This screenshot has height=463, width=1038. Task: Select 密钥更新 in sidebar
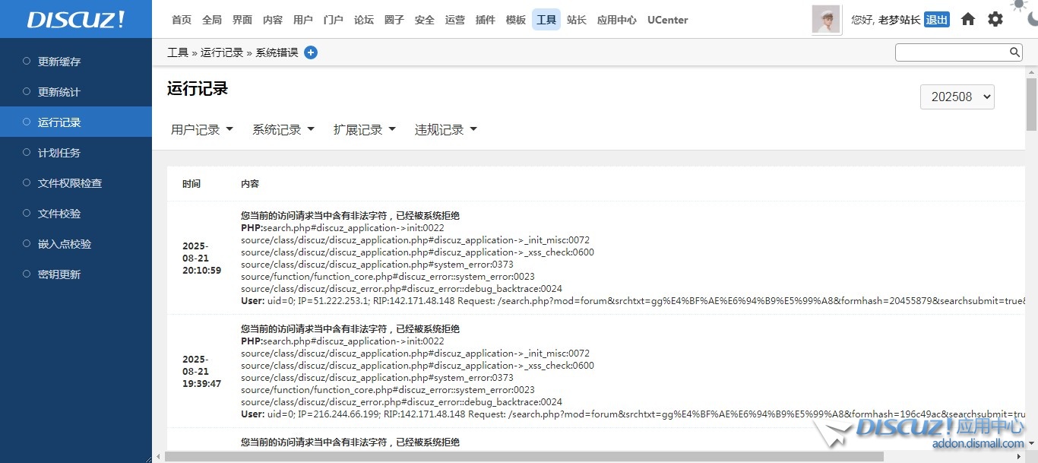coord(76,274)
